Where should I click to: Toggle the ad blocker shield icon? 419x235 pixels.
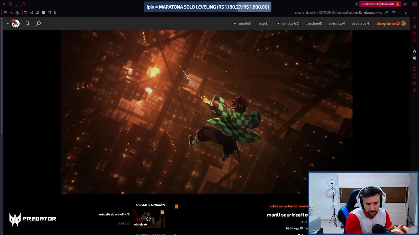(x=43, y=13)
